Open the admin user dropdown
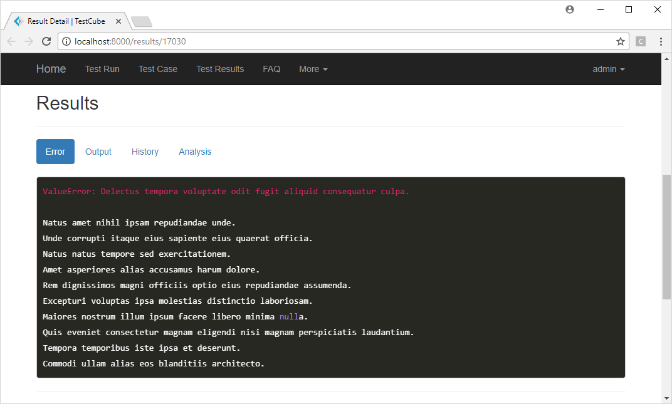Screen dimensions: 672x404 point(609,69)
